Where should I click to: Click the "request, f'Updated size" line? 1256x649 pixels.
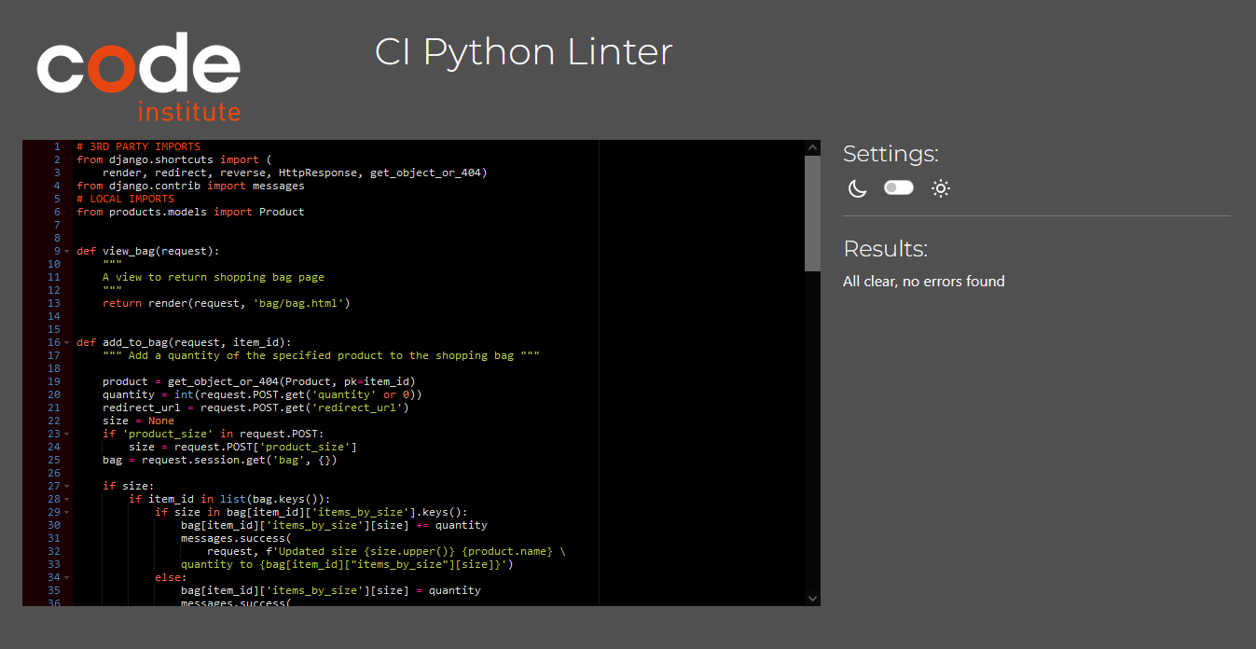[x=386, y=551]
